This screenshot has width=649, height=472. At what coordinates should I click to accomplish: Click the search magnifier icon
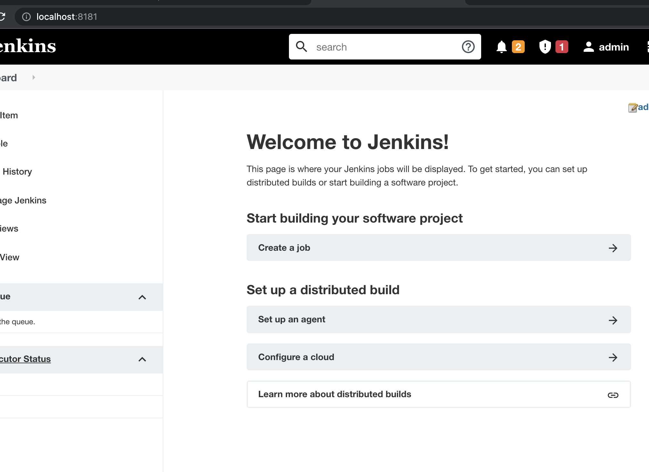[301, 47]
